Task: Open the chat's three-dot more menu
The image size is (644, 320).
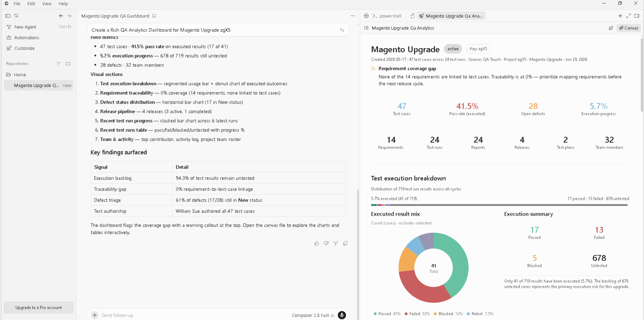Action: 353,16
